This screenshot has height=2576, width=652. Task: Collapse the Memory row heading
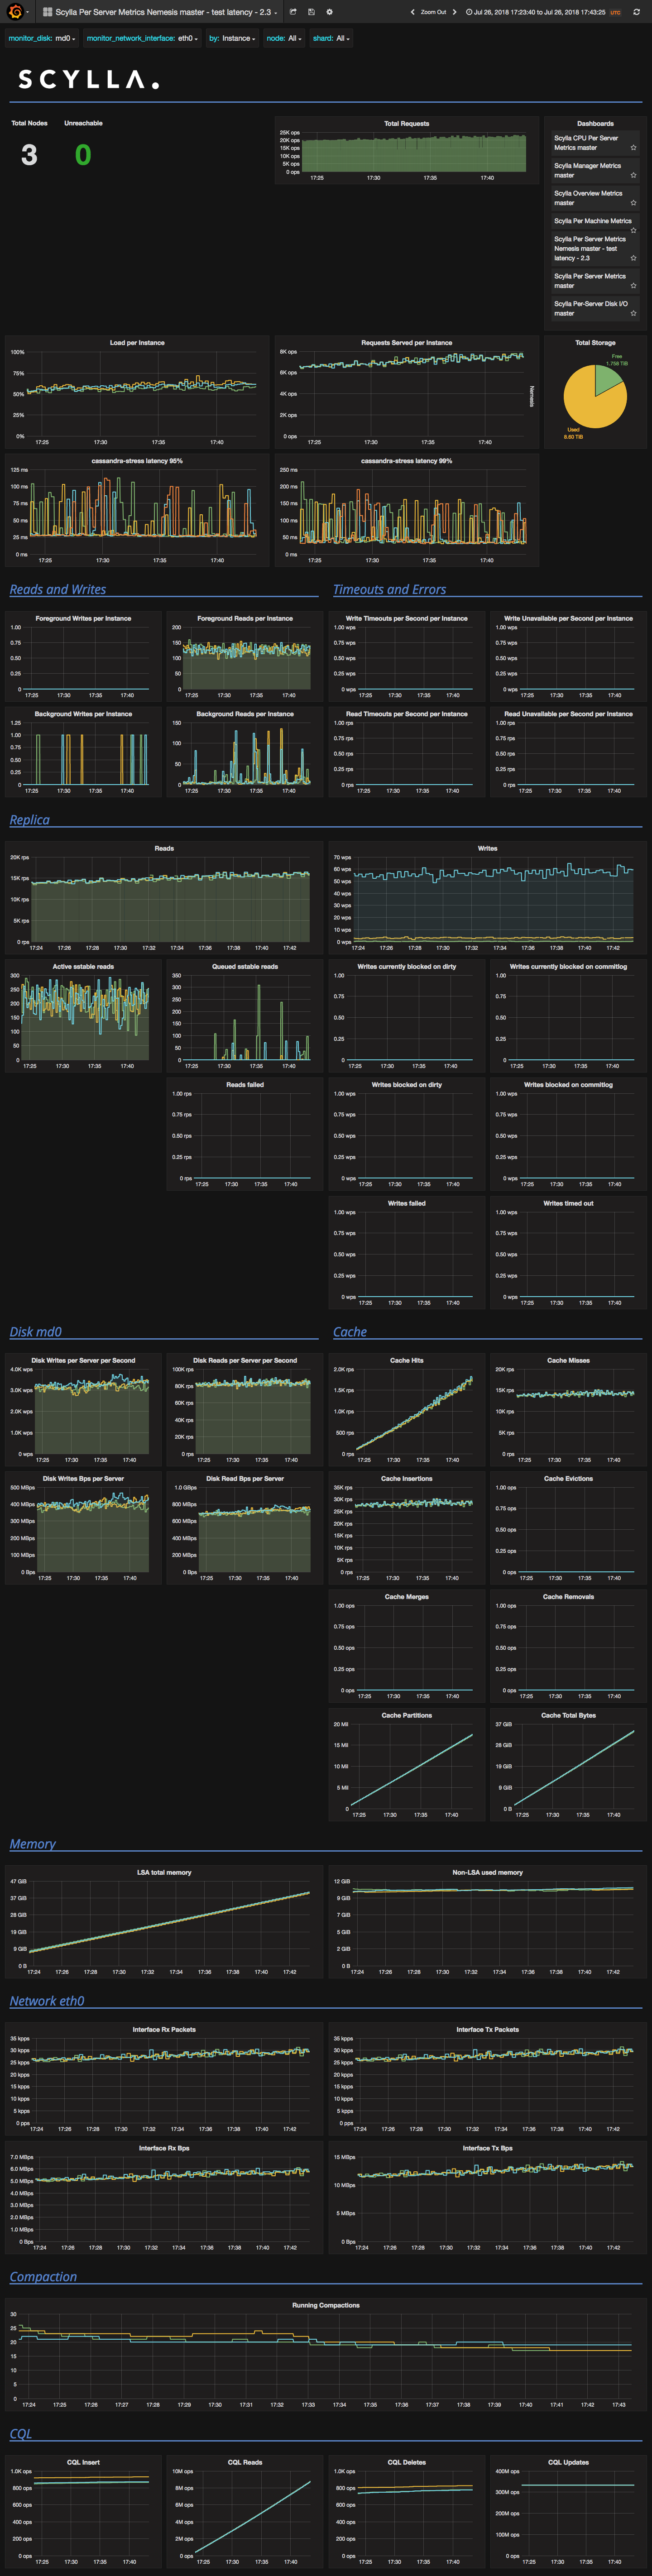pyautogui.click(x=32, y=1844)
